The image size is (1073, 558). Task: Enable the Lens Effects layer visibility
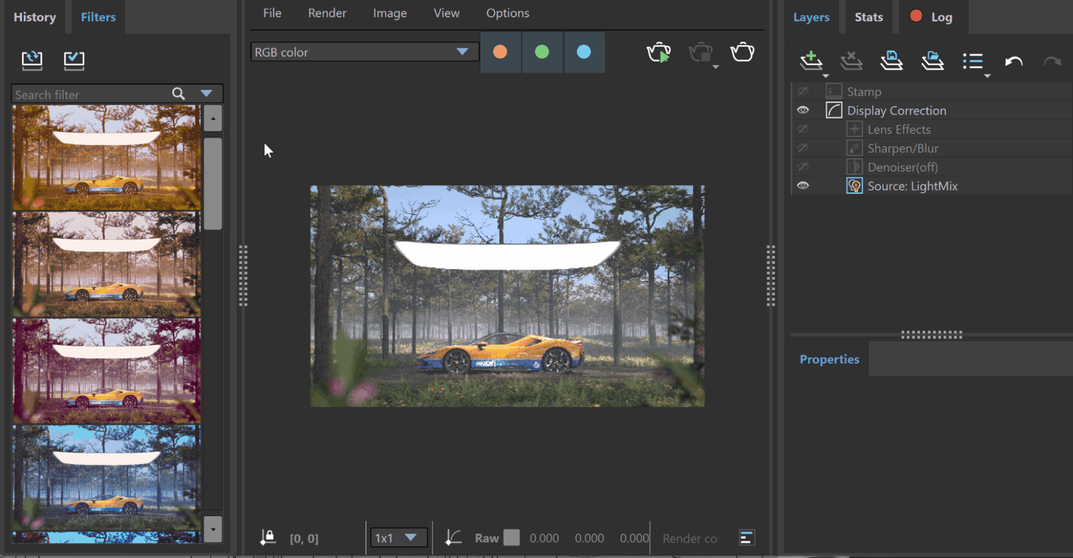point(803,129)
